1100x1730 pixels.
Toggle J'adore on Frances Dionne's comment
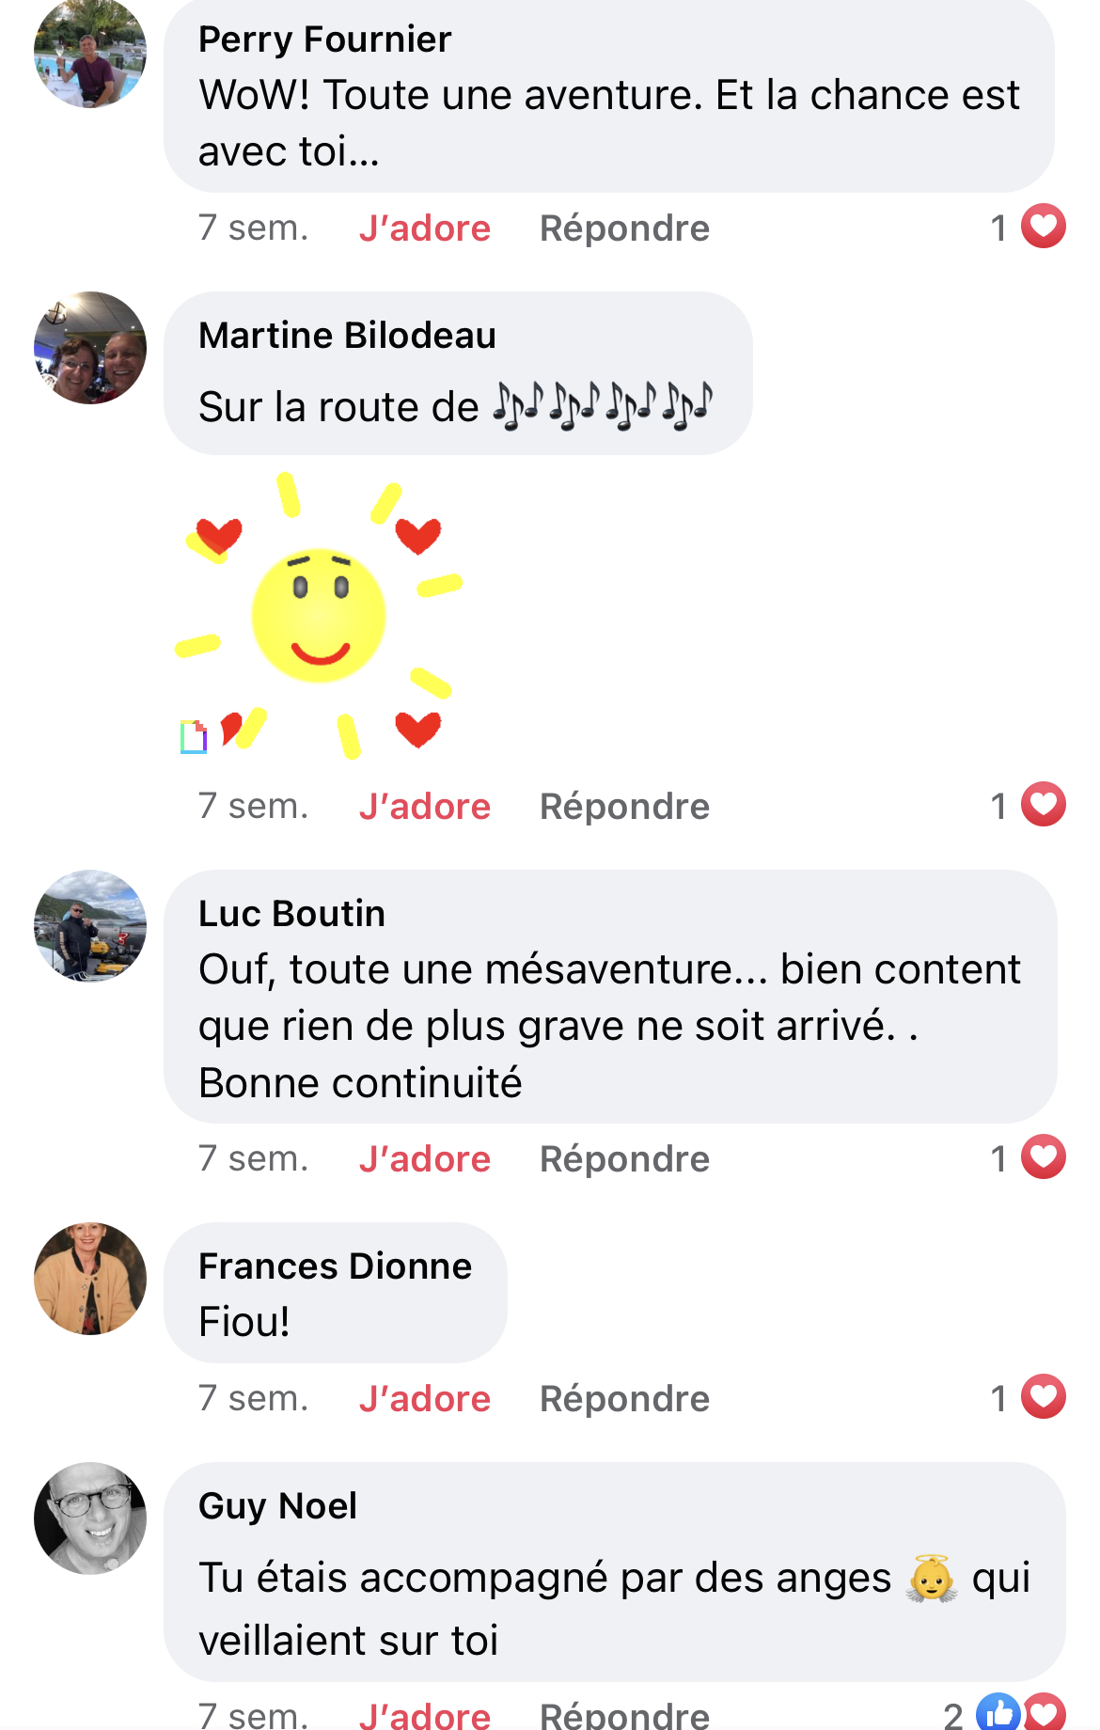point(424,1399)
